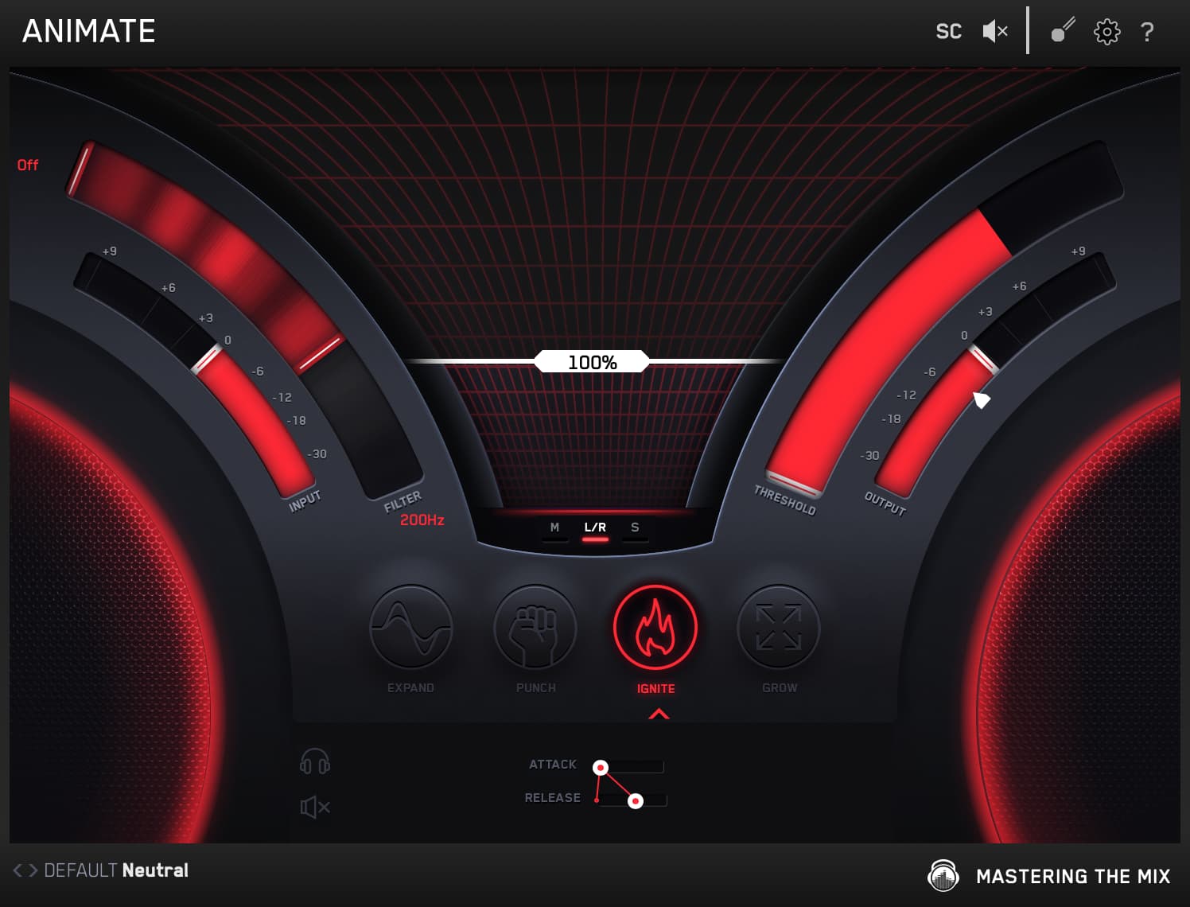This screenshot has height=907, width=1190.
Task: Open the DEFAULT Neutral preset menu
Action: 116,870
